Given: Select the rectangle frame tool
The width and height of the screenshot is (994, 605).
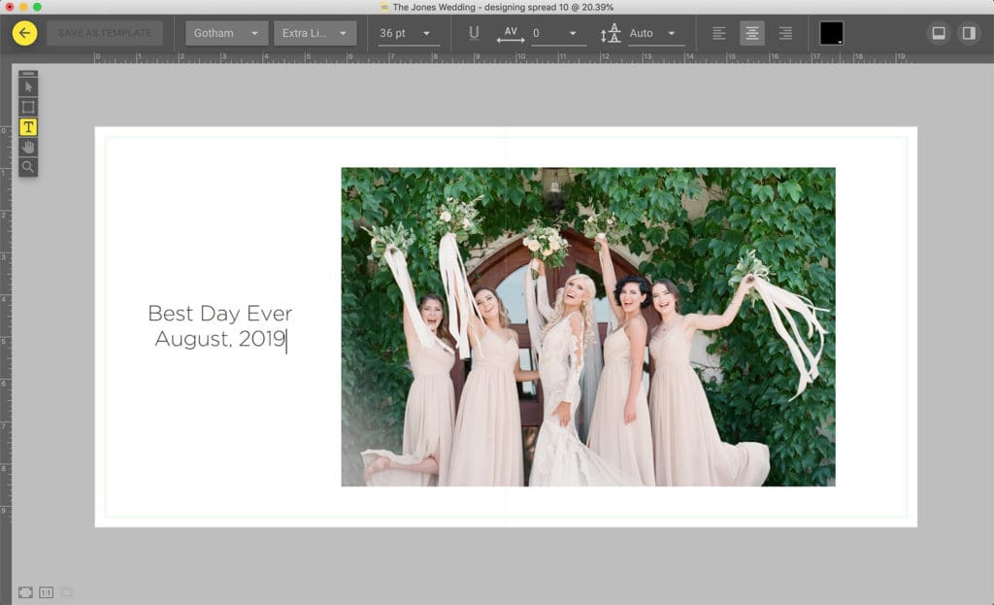Looking at the screenshot, I should click(28, 107).
